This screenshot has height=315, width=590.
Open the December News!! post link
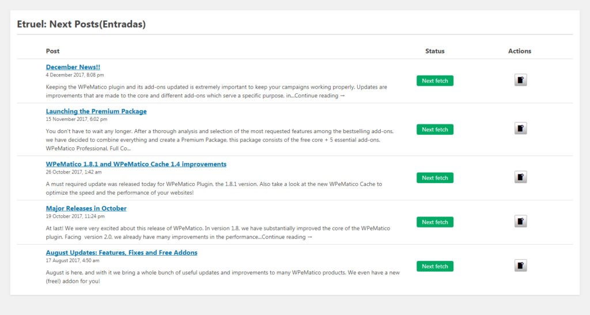pyautogui.click(x=73, y=67)
